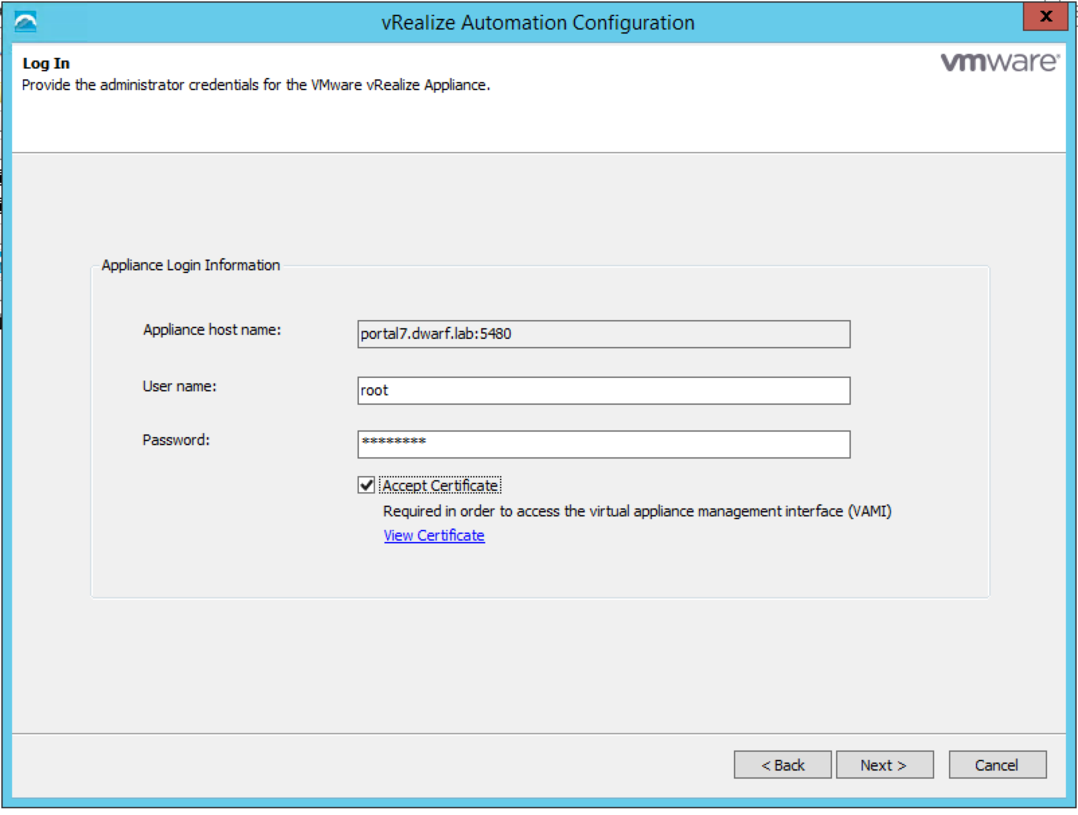This screenshot has width=1078, height=815.
Task: Go to previous step with Back button
Action: pos(782,765)
